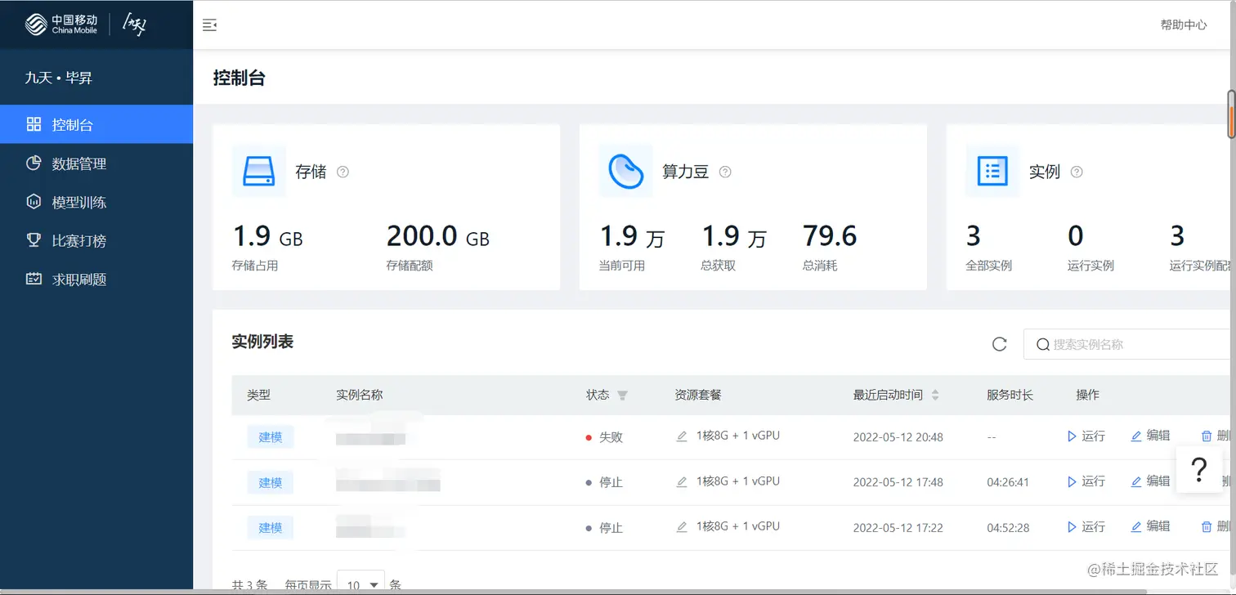Open 帮助中心 in the top bar

click(x=1183, y=25)
